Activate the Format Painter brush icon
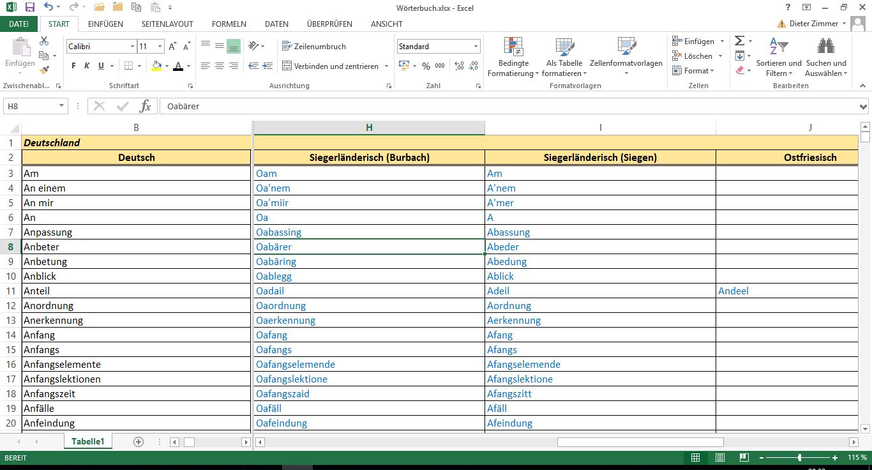This screenshot has height=470, width=872. [x=44, y=70]
